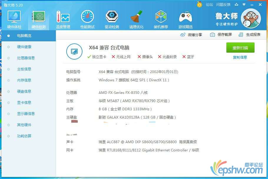The image size is (268, 179).
Task: Click 影驰 GALAX KA1D0128A disk value
Action: tap(137, 117)
